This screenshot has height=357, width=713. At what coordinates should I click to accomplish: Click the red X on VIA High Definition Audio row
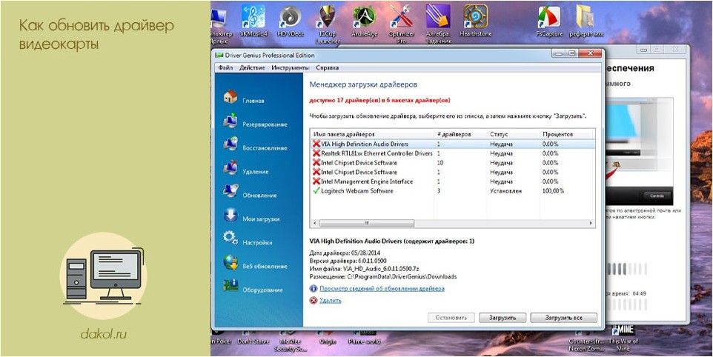click(316, 144)
